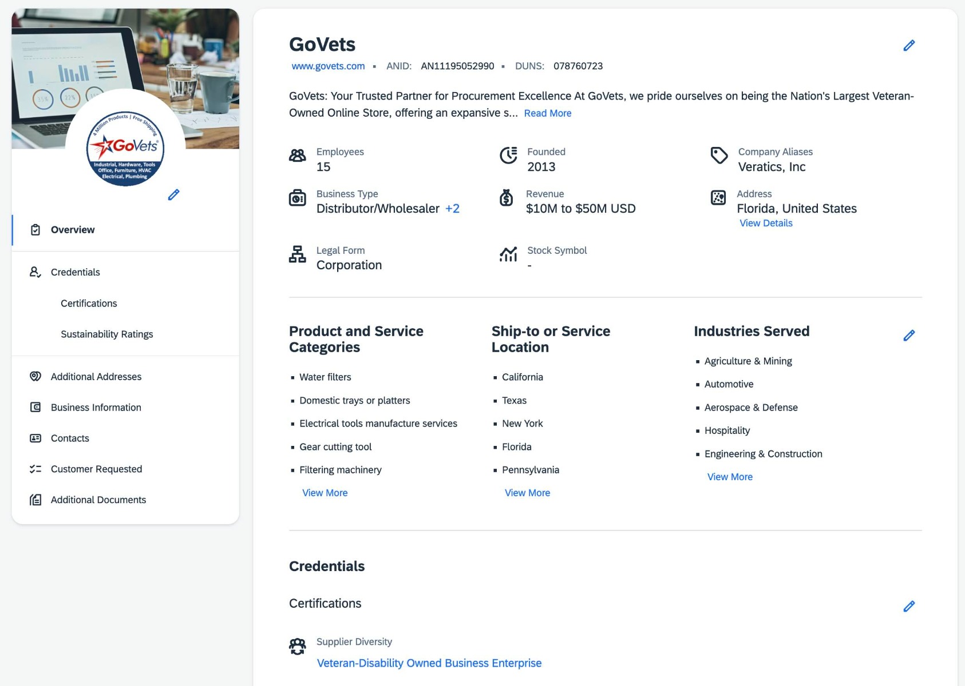Click the Business Information sidebar icon

click(35, 407)
